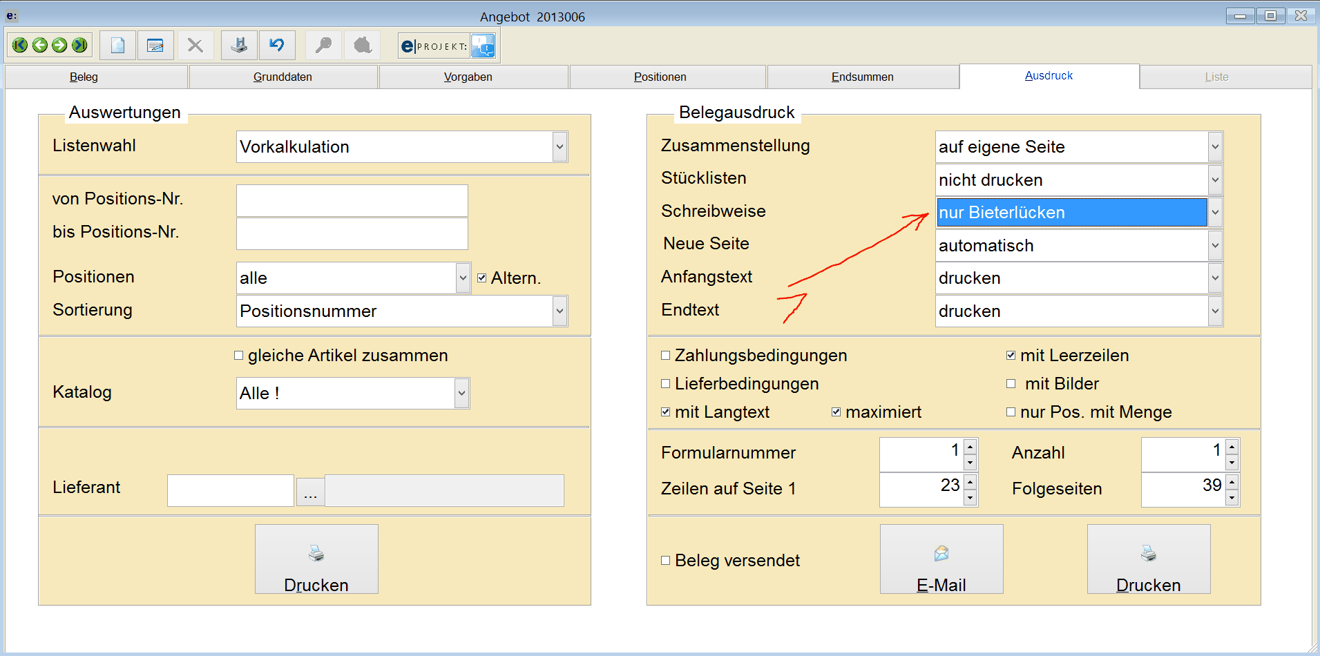Enable the Zahlungsbedingungen checkbox
This screenshot has width=1320, height=656.
pos(665,356)
